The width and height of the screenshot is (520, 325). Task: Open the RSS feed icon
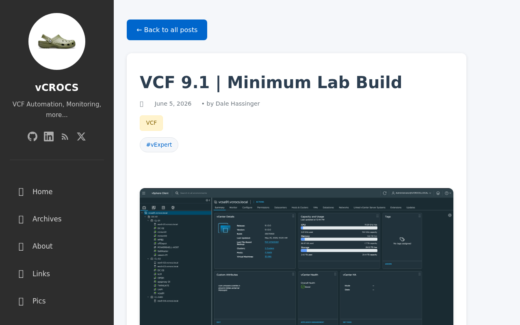tap(65, 136)
